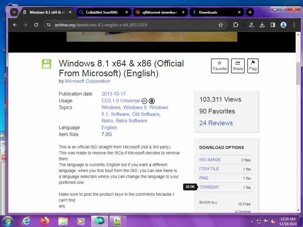
Task: Toggle the side panel icon
Action: (273, 25)
